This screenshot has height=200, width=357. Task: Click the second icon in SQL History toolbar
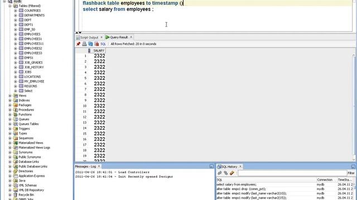(226, 173)
